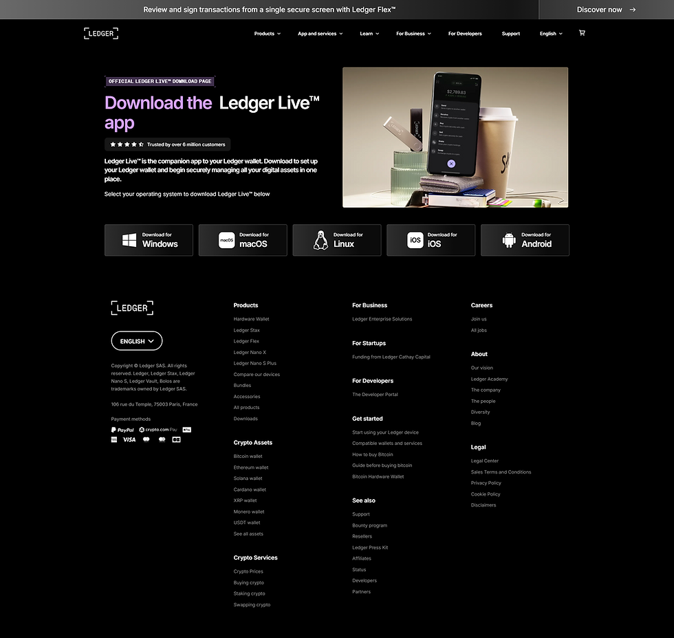
Task: Click the Linux penguin download icon
Action: coord(320,239)
